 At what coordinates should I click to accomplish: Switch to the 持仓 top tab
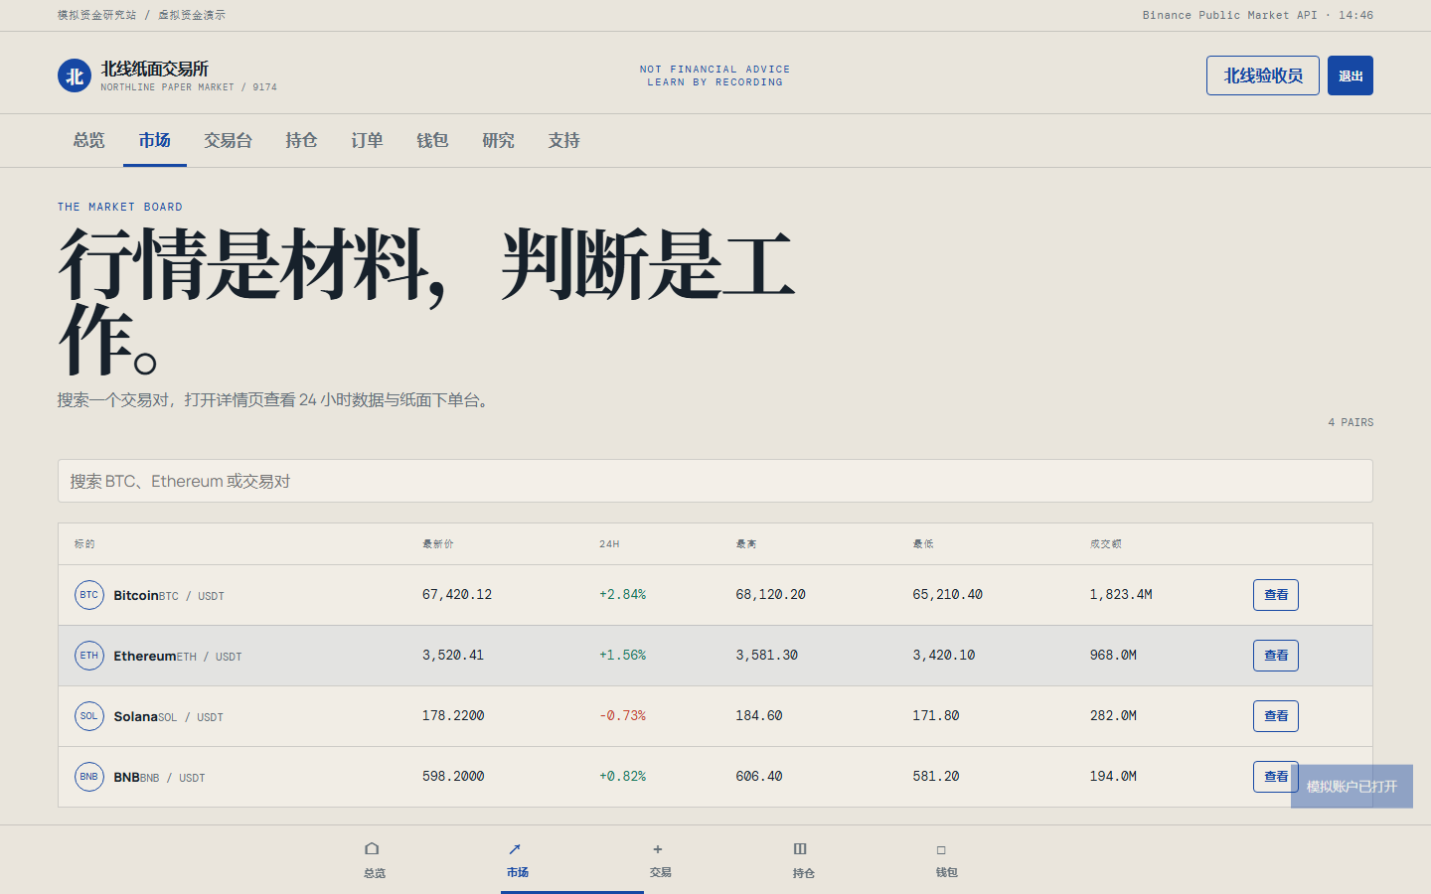[301, 141]
